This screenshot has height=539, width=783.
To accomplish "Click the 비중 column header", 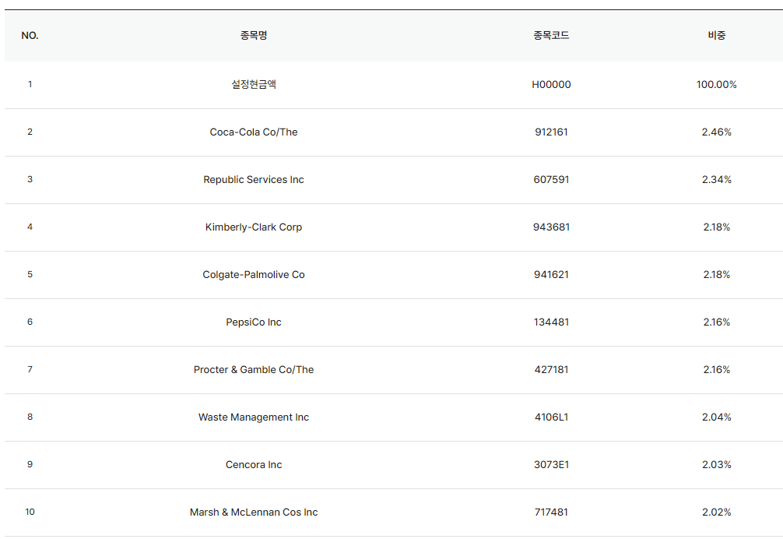I will pos(717,35).
